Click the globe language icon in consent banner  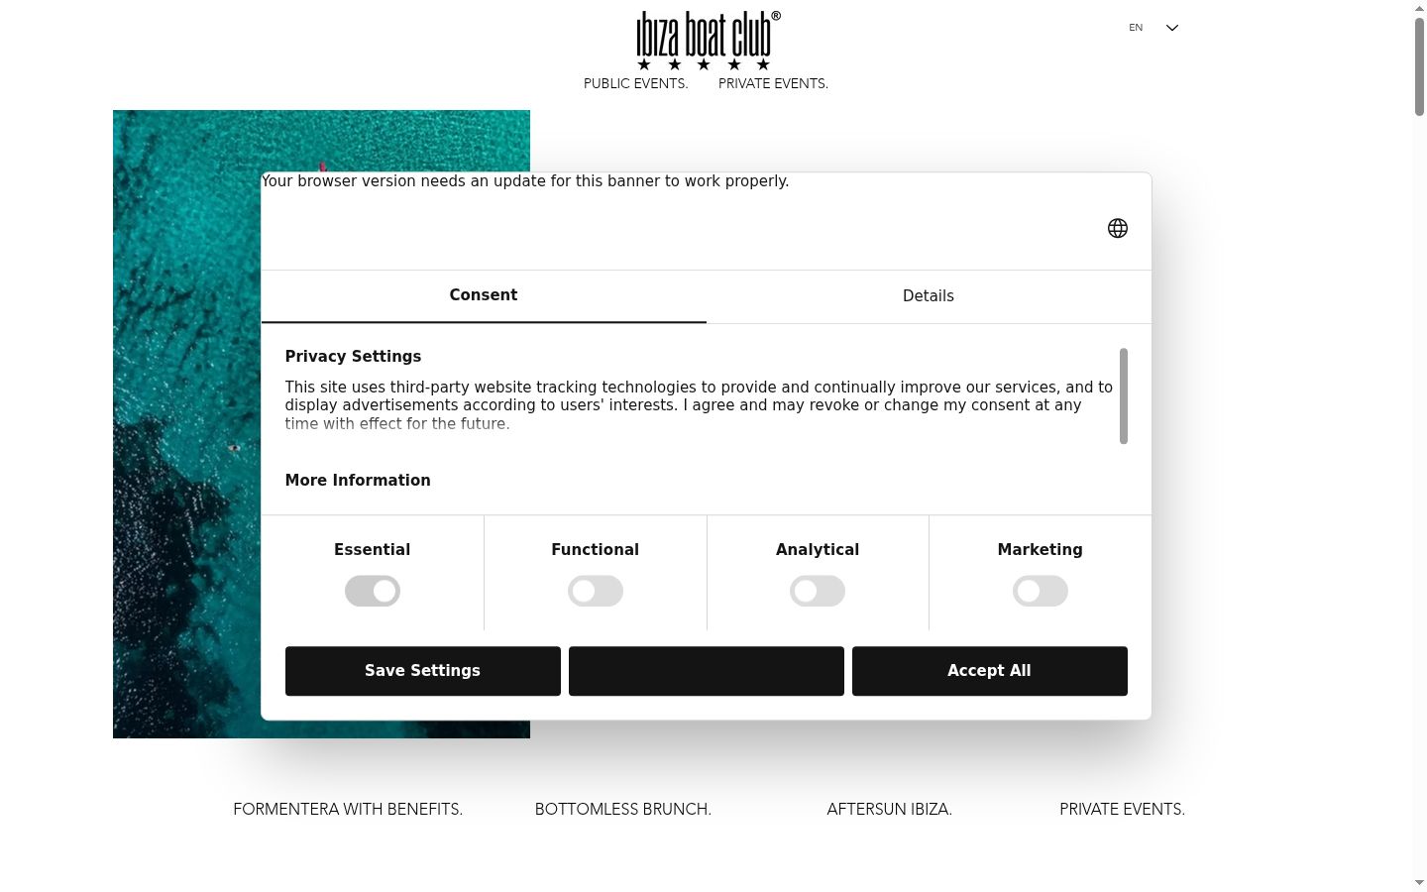click(1117, 228)
